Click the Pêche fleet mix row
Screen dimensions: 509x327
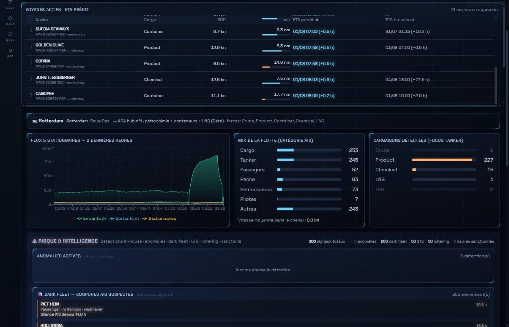[x=299, y=179]
